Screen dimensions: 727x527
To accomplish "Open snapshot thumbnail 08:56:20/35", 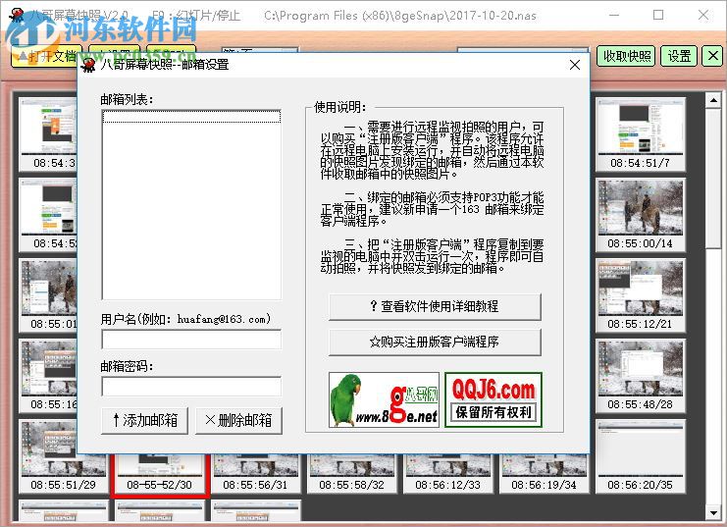I will pyautogui.click(x=641, y=456).
